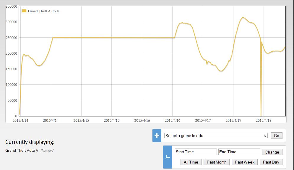The width and height of the screenshot is (294, 170).
Task: Select the All Time range
Action: 191,162
